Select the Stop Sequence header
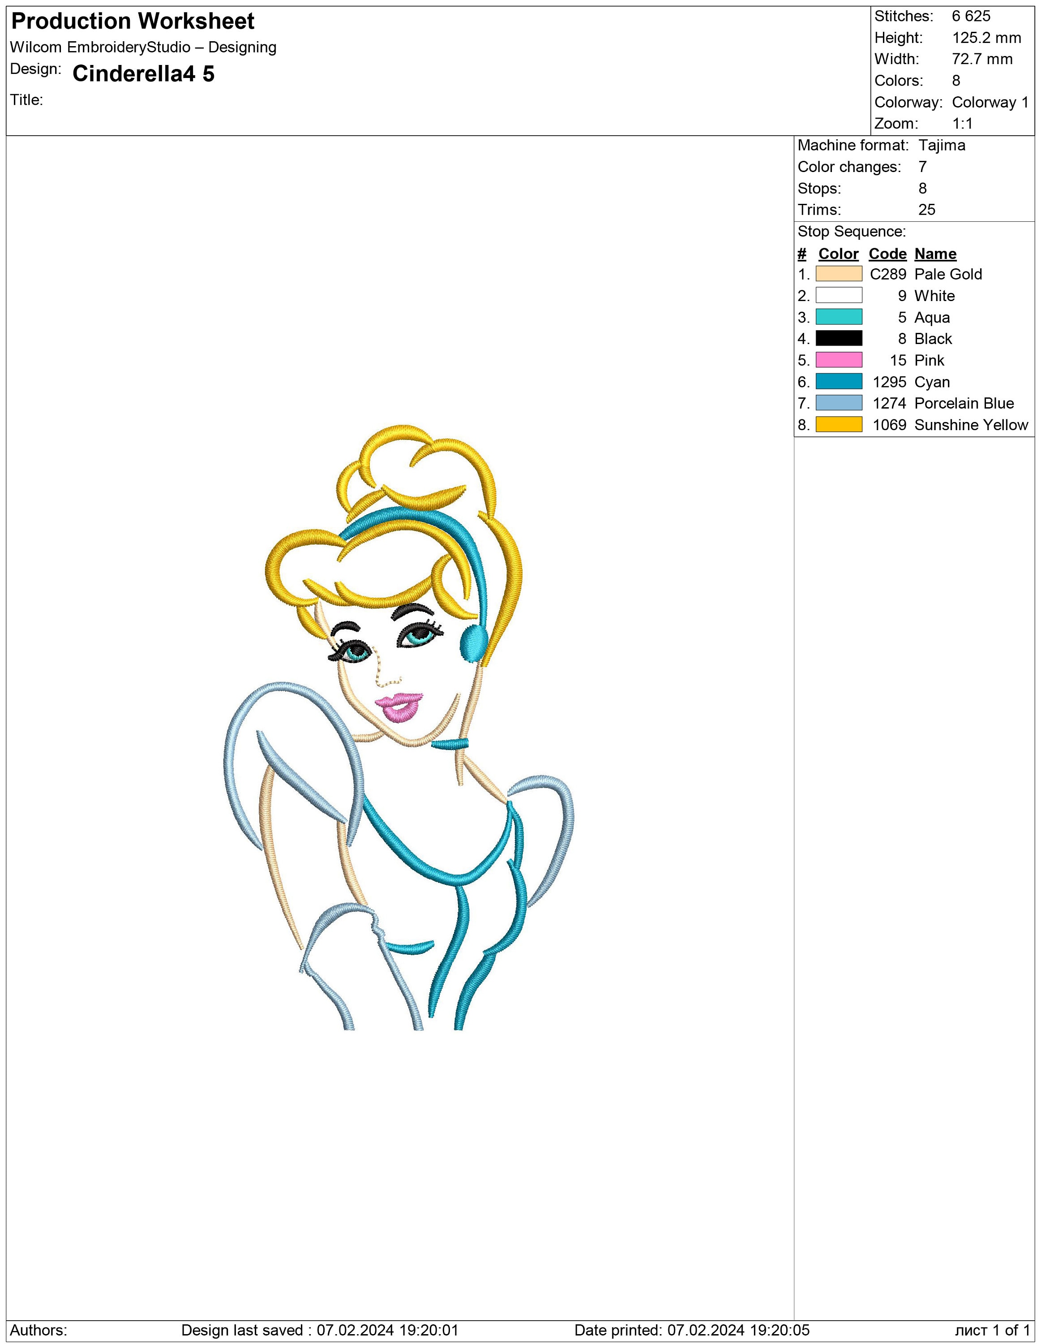1041x1344 pixels. click(x=851, y=232)
